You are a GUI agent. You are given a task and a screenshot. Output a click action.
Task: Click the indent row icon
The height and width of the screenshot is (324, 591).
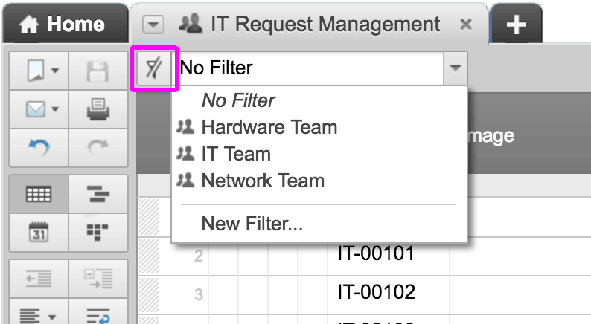pyautogui.click(x=98, y=279)
